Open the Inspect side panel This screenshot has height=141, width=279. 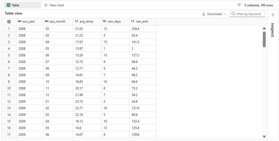273,30
